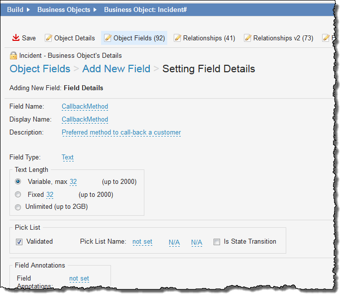Click the lock icon beside Incident
The image size is (344, 297).
13,55
